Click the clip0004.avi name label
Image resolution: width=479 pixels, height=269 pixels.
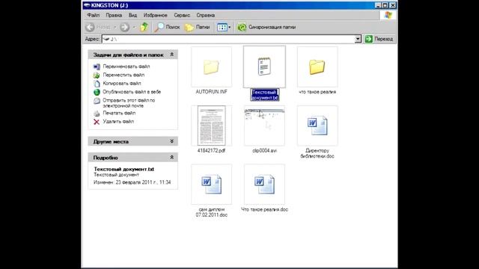click(x=264, y=150)
